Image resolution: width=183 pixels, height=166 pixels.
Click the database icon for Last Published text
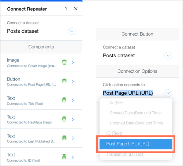64,138
